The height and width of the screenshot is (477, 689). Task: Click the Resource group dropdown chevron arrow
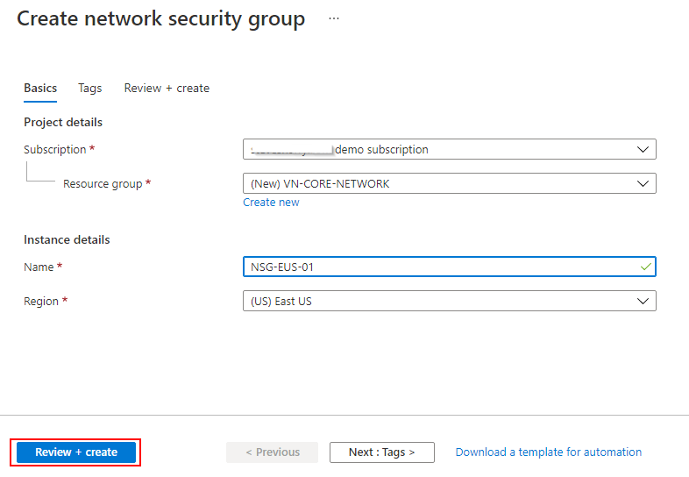(x=643, y=183)
